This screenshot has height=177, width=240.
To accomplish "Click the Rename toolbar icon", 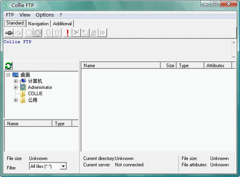I will 94,33.
